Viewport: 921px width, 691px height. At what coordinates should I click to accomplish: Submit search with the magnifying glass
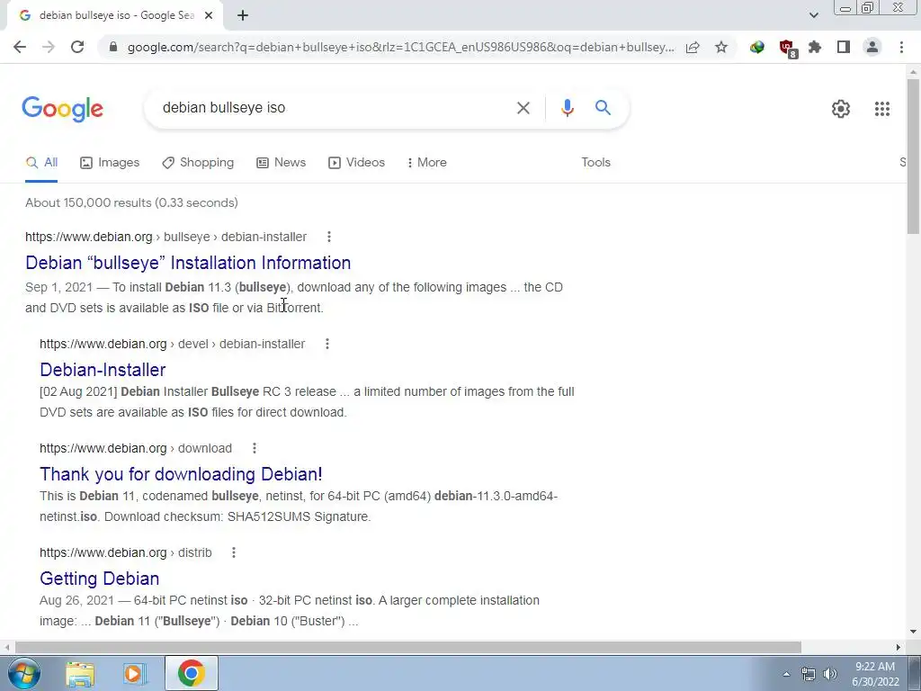(603, 108)
